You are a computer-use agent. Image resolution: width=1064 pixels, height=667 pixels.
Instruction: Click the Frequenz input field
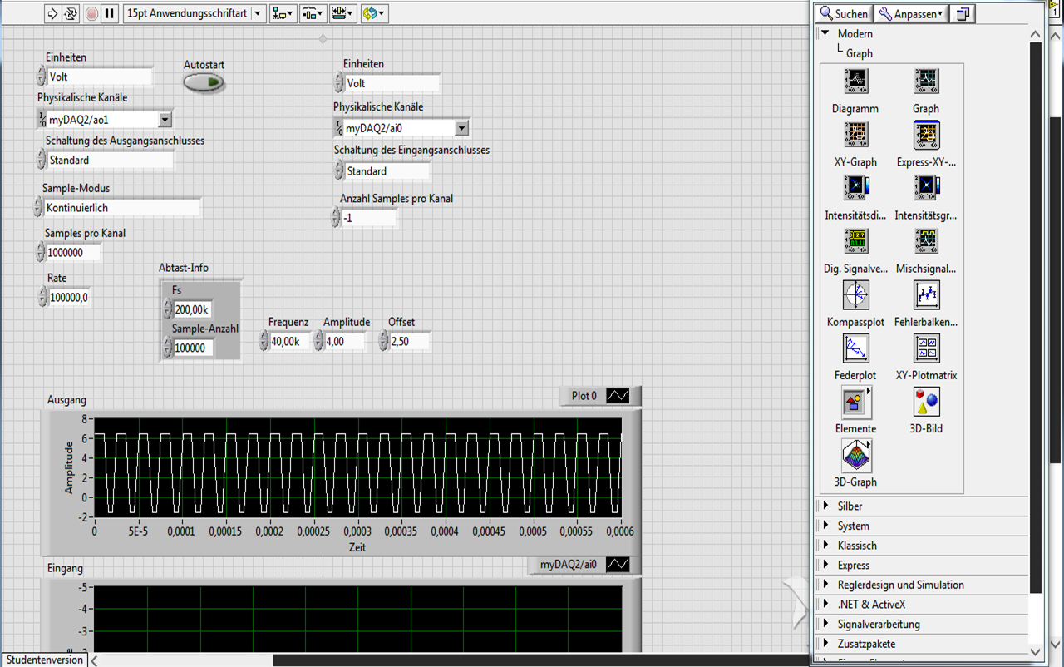[288, 341]
